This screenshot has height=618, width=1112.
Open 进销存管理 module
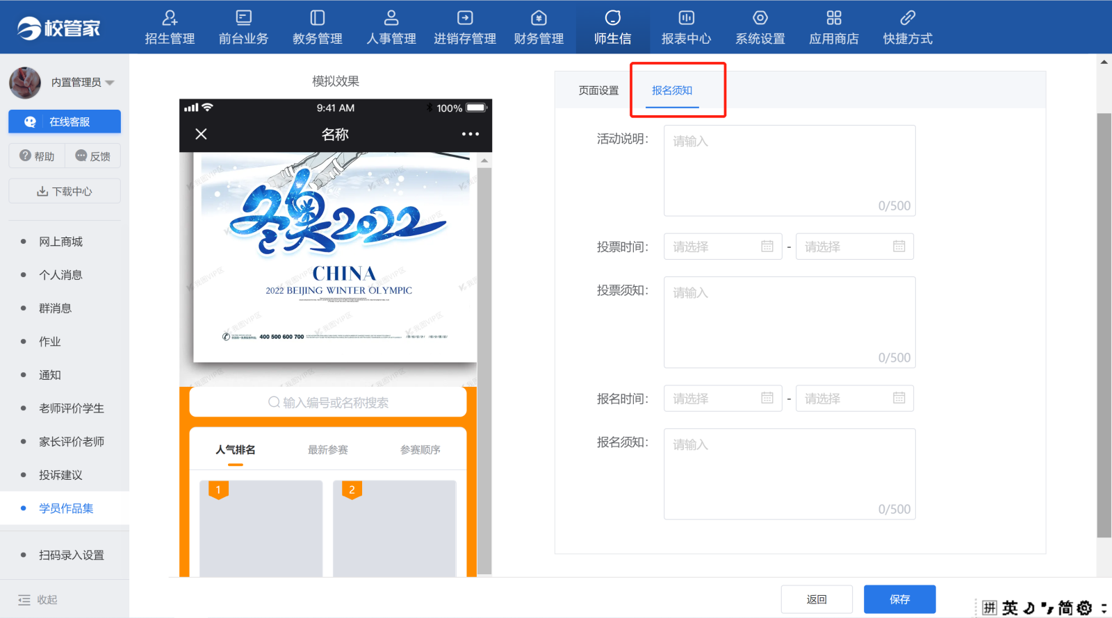465,28
